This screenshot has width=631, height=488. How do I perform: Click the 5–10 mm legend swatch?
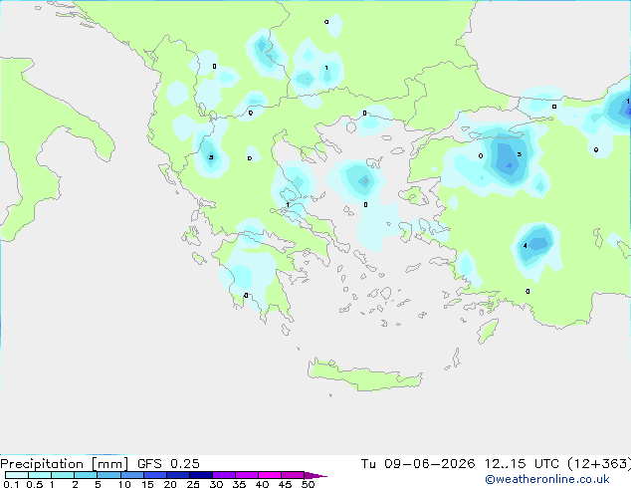pos(108,475)
